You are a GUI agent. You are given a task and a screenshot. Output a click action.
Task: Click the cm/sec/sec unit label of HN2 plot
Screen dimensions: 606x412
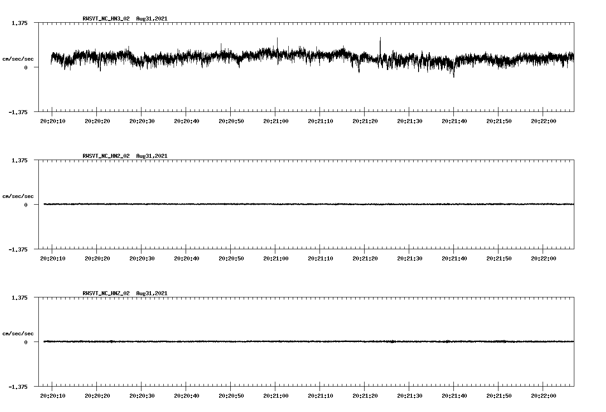click(18, 196)
